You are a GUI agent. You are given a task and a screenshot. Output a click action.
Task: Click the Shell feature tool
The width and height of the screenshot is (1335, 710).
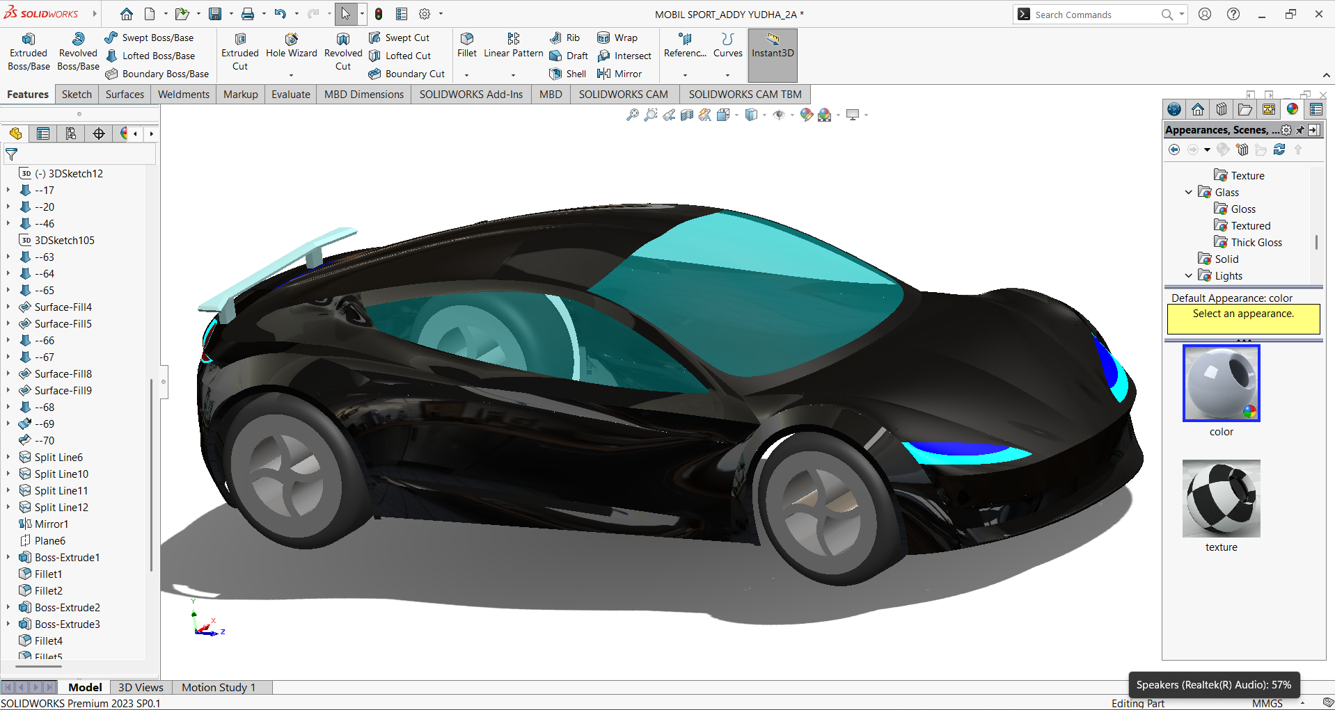(x=568, y=74)
